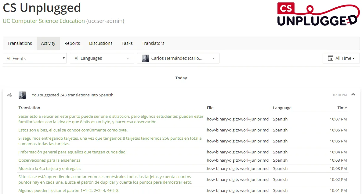Click the File column header
362x194 pixels.
(x=210, y=108)
